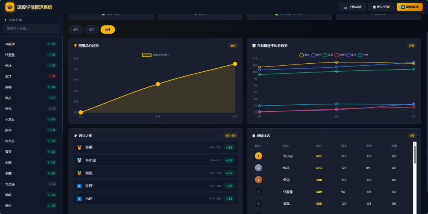Select student 李娜 in the list
The width and height of the screenshot is (428, 214).
(x=31, y=173)
